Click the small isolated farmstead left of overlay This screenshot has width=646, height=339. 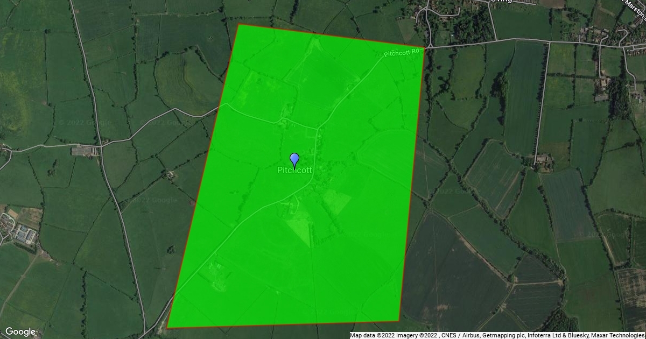click(170, 174)
